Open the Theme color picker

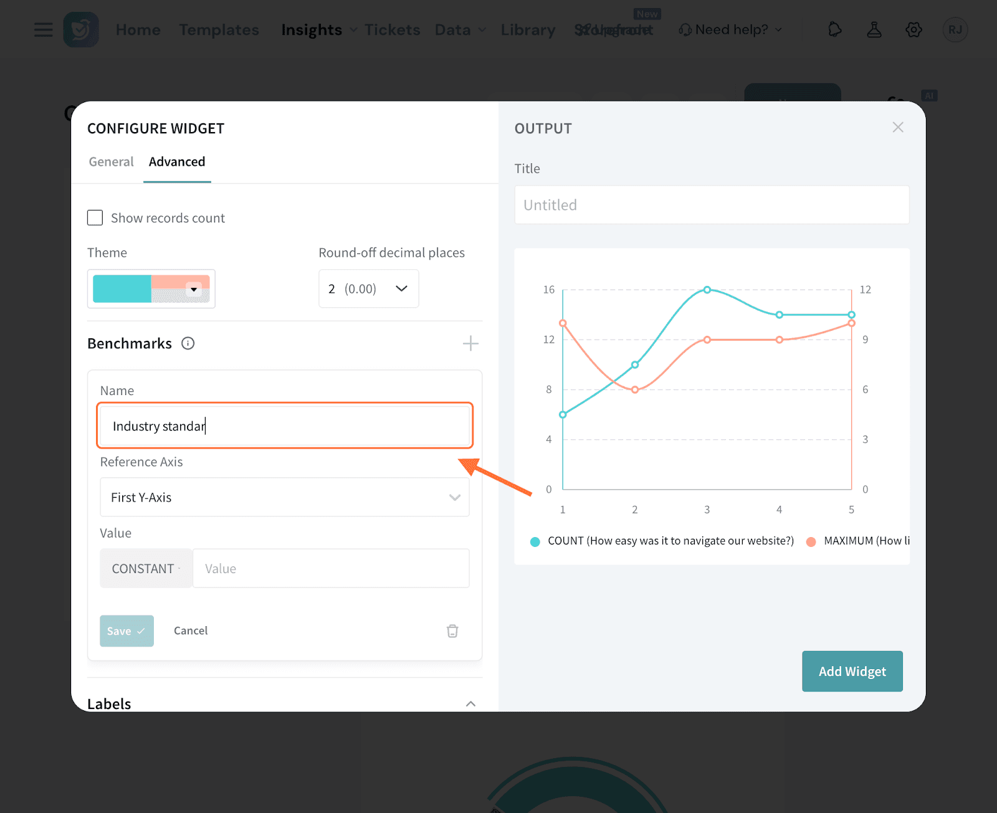click(151, 289)
